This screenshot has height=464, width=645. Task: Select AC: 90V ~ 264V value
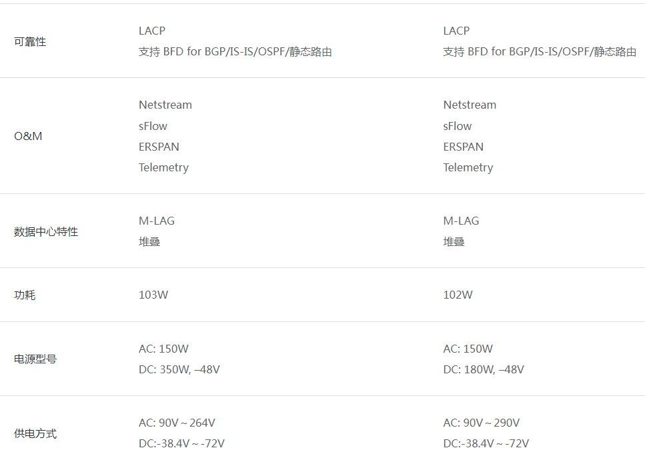177,423
